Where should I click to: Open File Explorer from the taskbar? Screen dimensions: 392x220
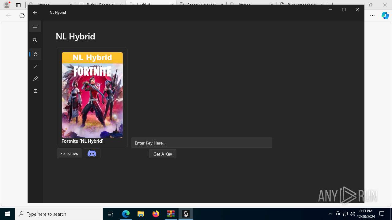point(141,214)
